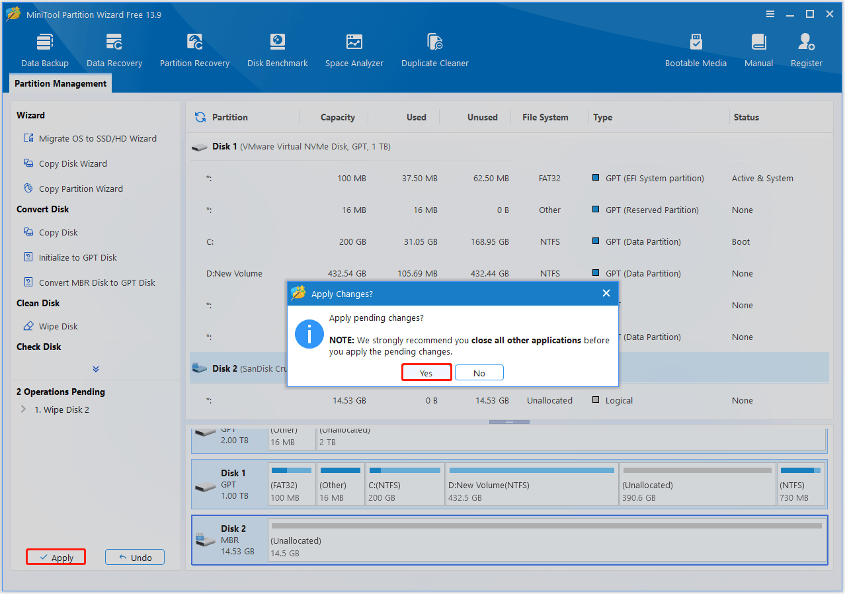The image size is (845, 594).
Task: Start Migrate OS to SSD/HD Wizard
Action: [x=90, y=138]
